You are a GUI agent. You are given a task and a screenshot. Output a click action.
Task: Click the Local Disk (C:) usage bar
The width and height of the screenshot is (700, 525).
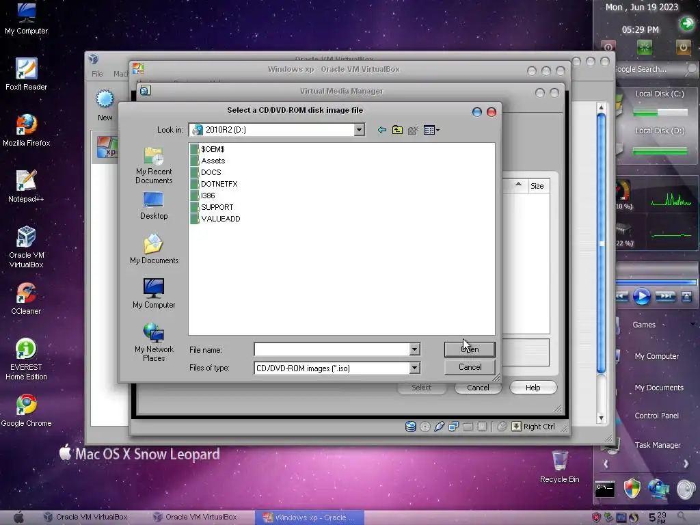[660, 112]
